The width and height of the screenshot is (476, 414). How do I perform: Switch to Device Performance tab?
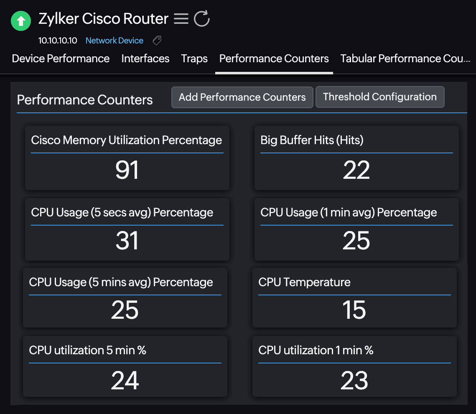pos(60,58)
